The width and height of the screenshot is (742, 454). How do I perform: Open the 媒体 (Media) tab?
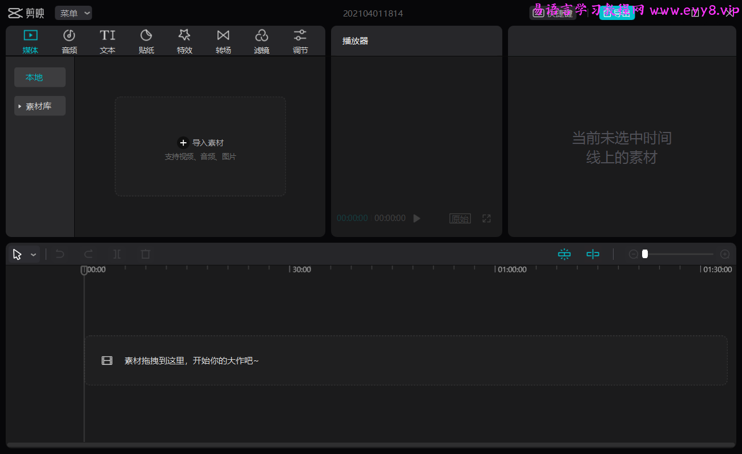tap(30, 42)
